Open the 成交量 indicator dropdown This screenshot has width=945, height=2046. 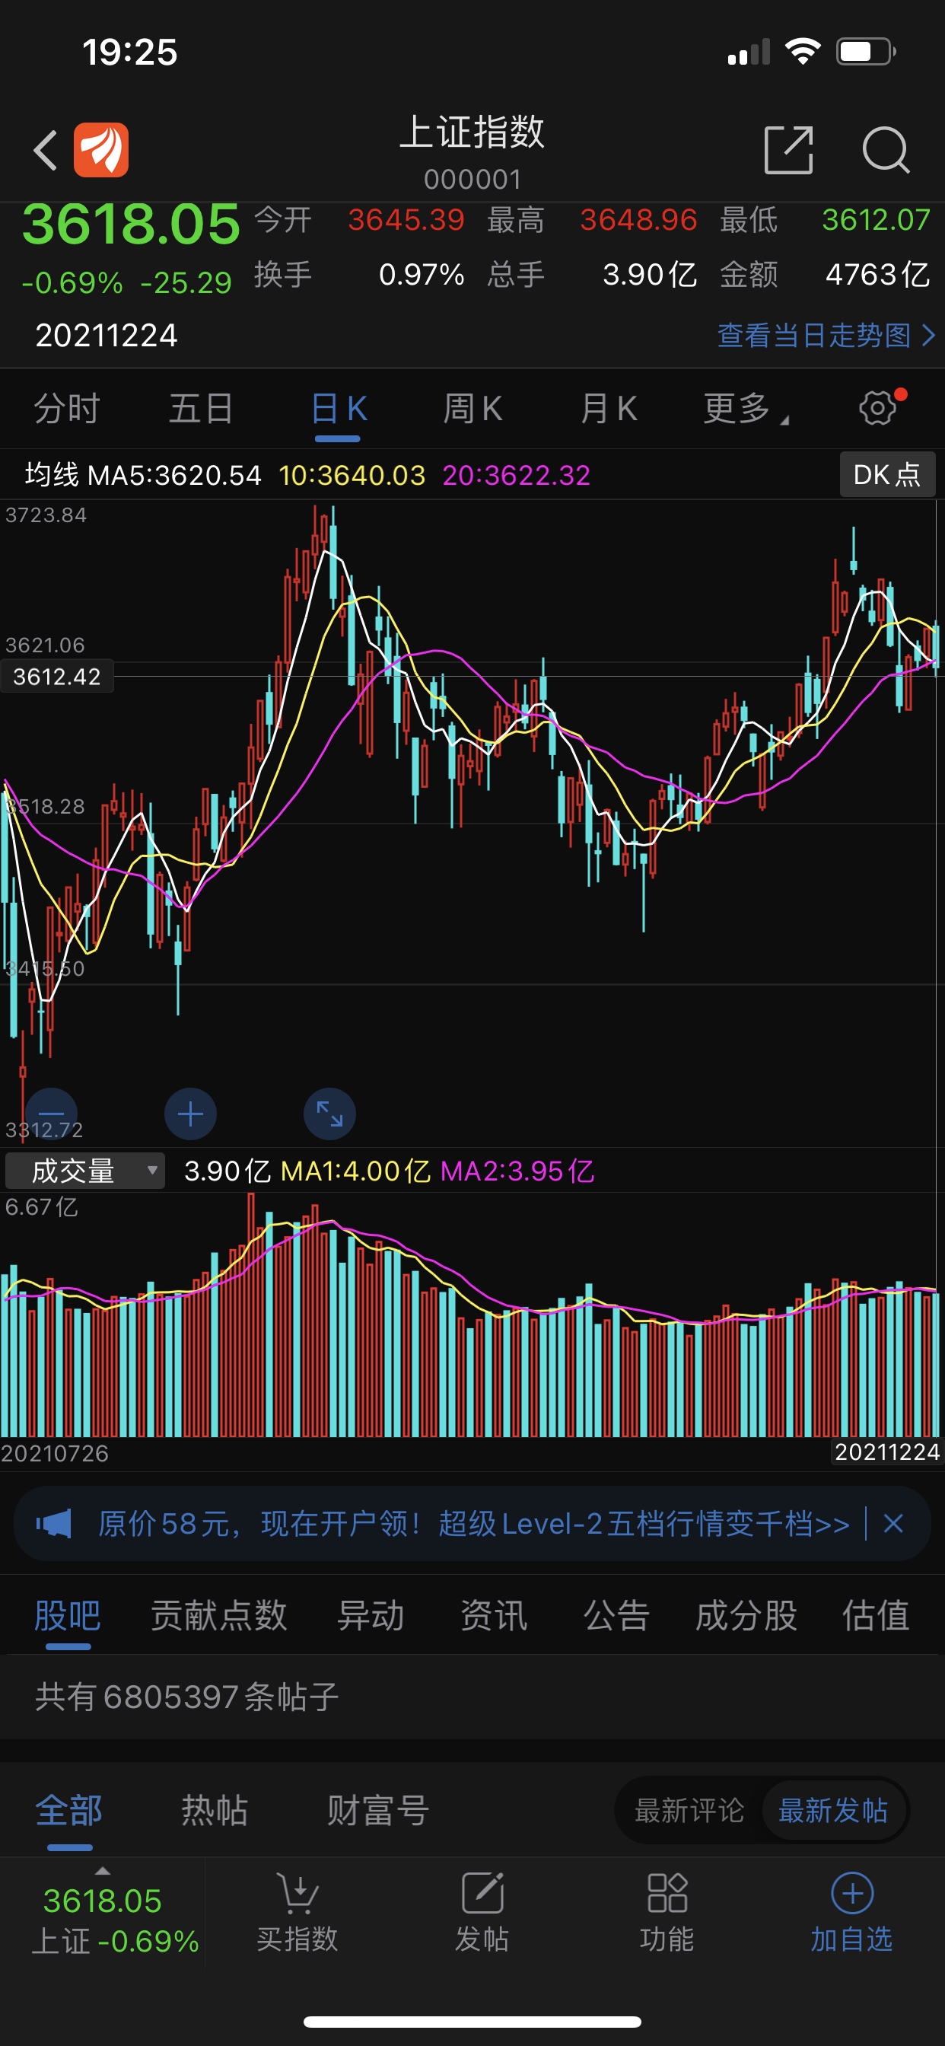85,1171
